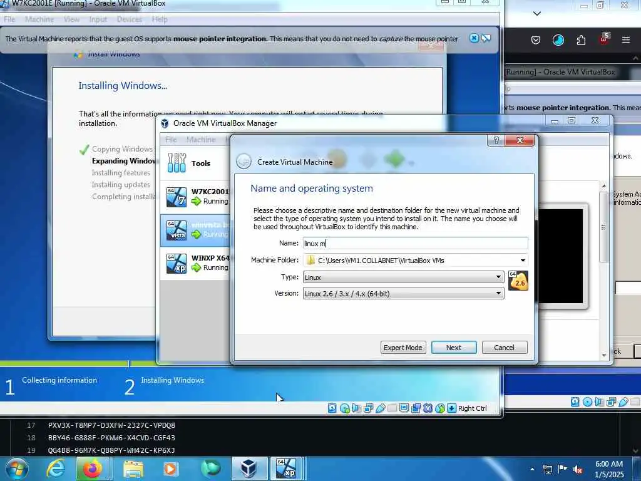Click the taskbar clock showing 6:00 AM
Viewport: 641px width, 481px height.
click(609, 469)
